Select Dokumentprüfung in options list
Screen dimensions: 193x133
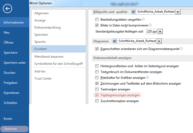click(x=47, y=27)
